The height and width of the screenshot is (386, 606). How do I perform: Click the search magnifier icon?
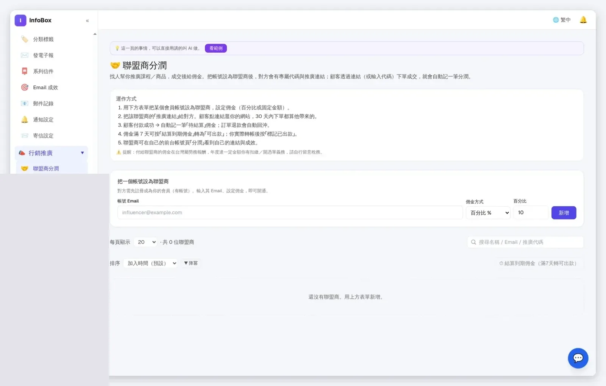(473, 242)
